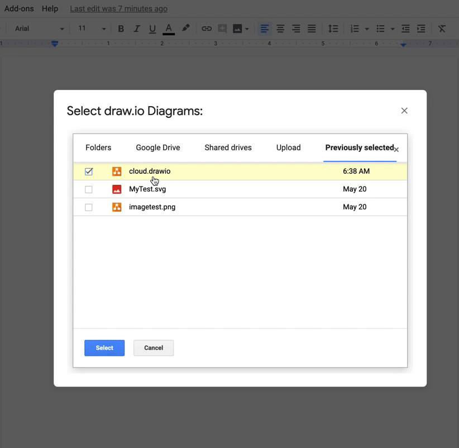
Task: Expand the numbered list dropdown arrow
Action: coord(367,29)
